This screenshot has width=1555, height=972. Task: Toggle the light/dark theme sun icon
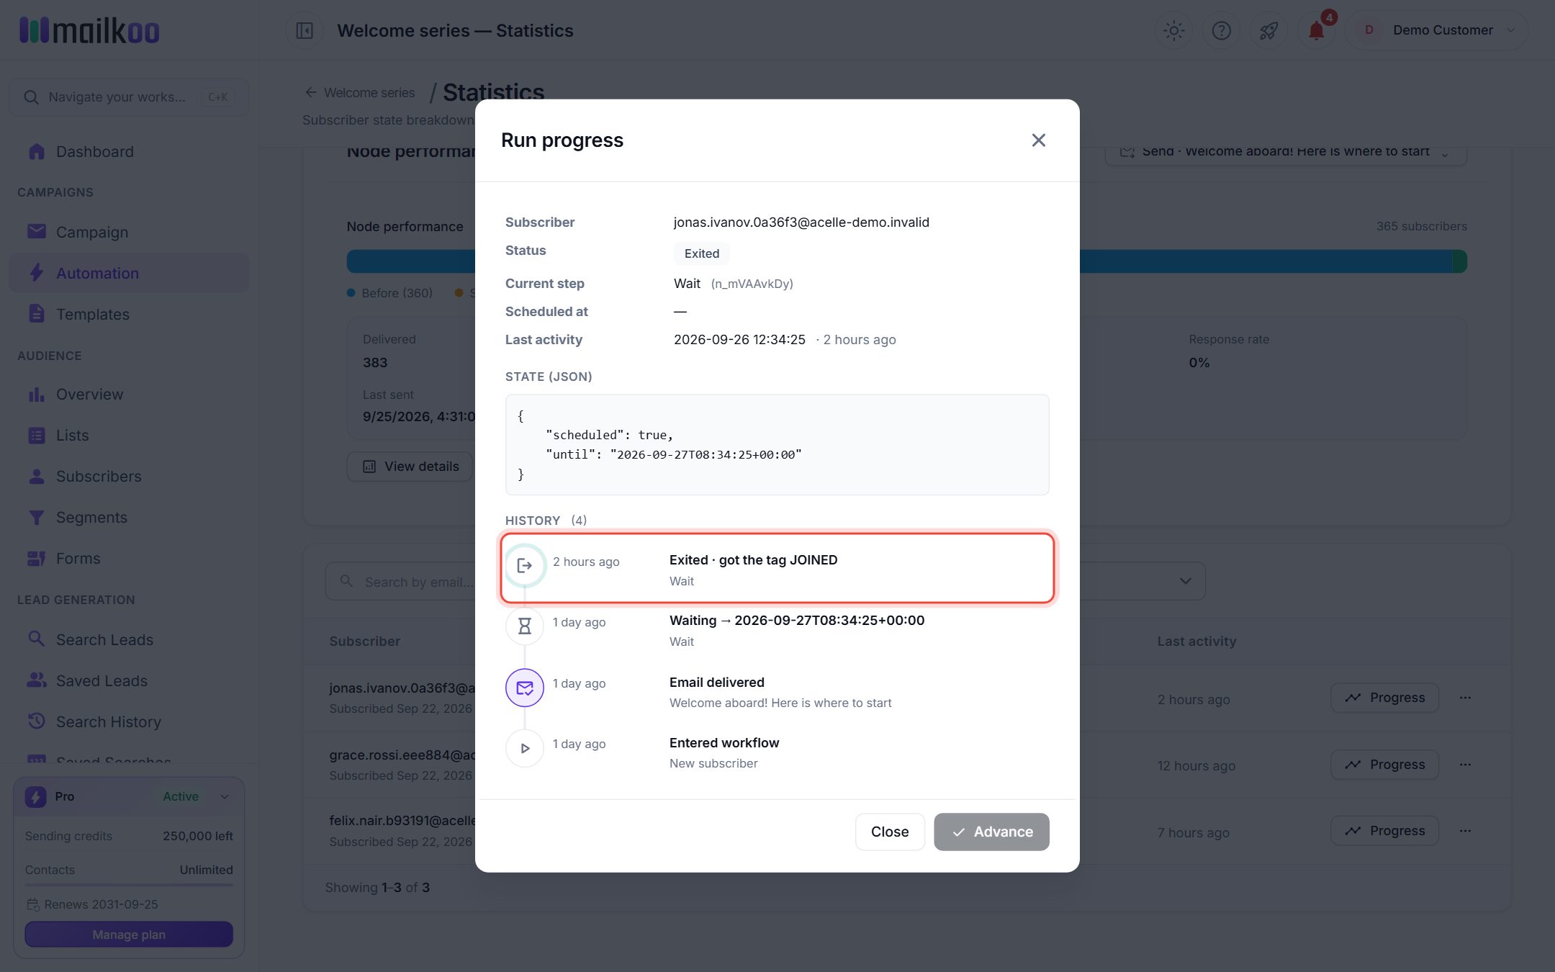coord(1173,30)
